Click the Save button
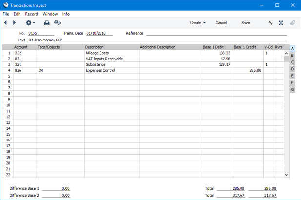Viewport: 301px width, 200px height. click(245, 23)
